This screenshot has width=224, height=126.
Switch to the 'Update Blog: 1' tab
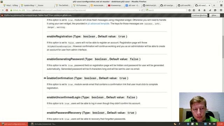28,6
